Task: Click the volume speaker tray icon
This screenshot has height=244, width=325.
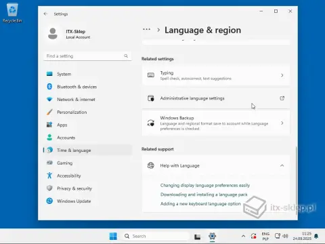Action: 285,236
